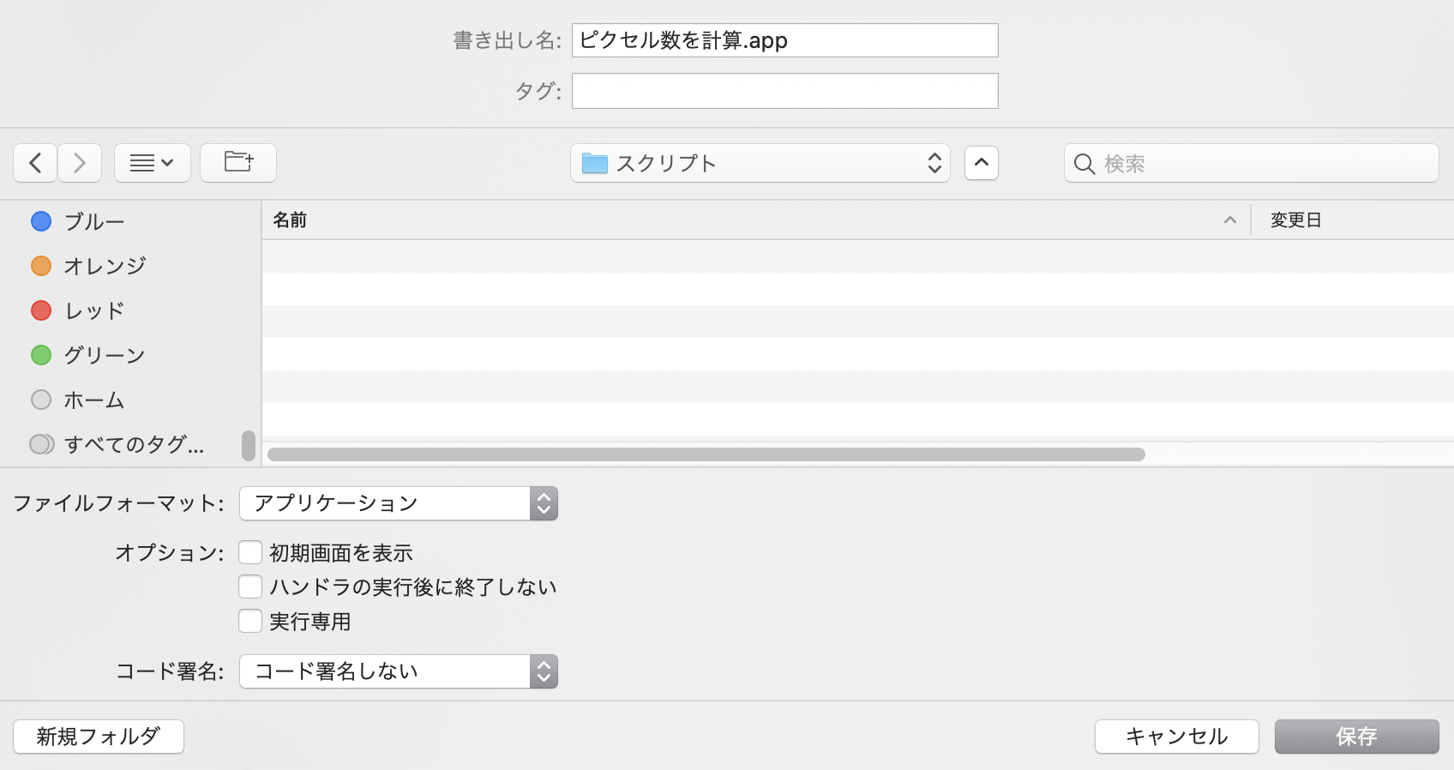Toggle ハンドラの実行後に終了しない checkbox
This screenshot has width=1454, height=770.
pos(250,587)
